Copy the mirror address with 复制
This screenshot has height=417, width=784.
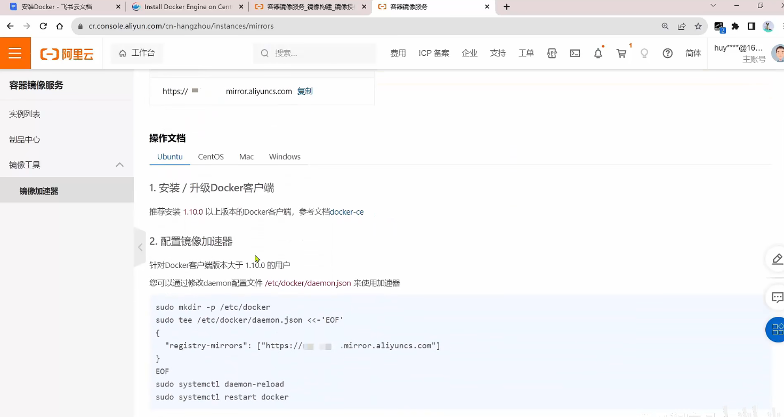point(305,91)
